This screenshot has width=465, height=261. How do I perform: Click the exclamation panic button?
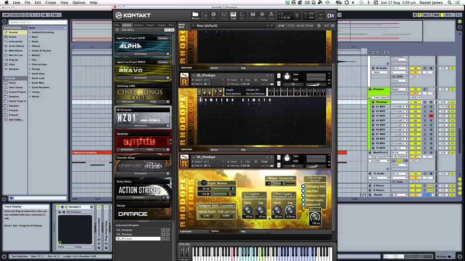297,16
